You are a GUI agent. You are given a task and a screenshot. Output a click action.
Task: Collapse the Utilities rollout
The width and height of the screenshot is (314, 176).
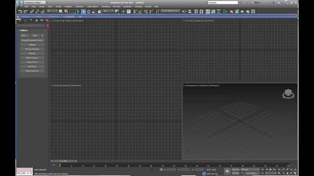(24, 30)
